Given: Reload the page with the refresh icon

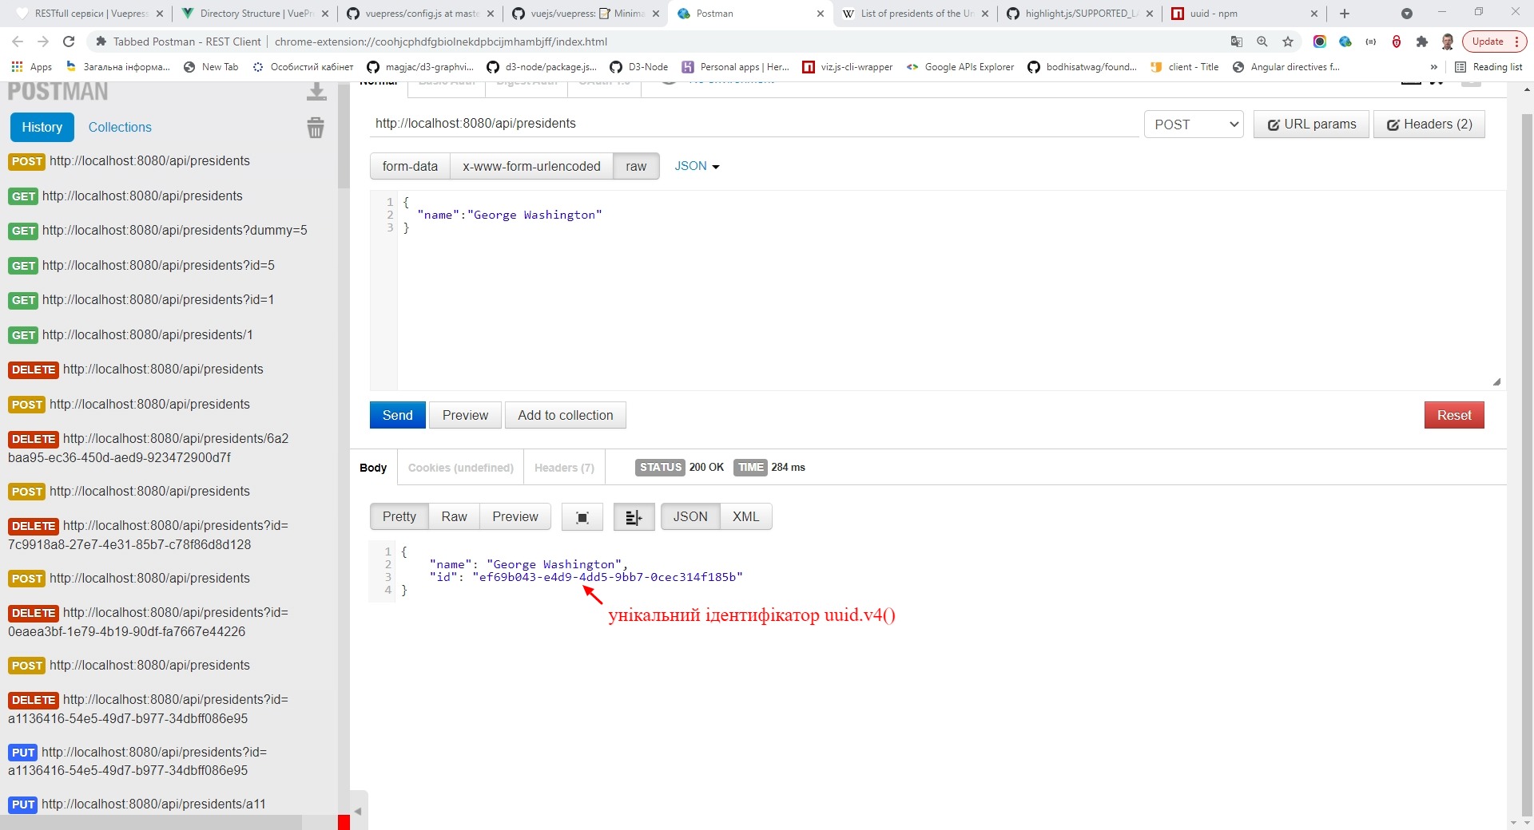Looking at the screenshot, I should click(69, 41).
